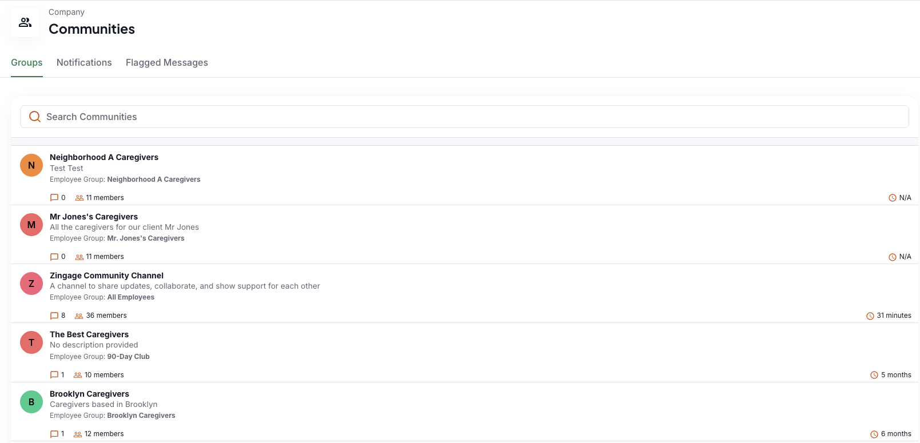The image size is (920, 443).
Task: Click Employee Group: All Employees text
Action: pyautogui.click(x=102, y=297)
